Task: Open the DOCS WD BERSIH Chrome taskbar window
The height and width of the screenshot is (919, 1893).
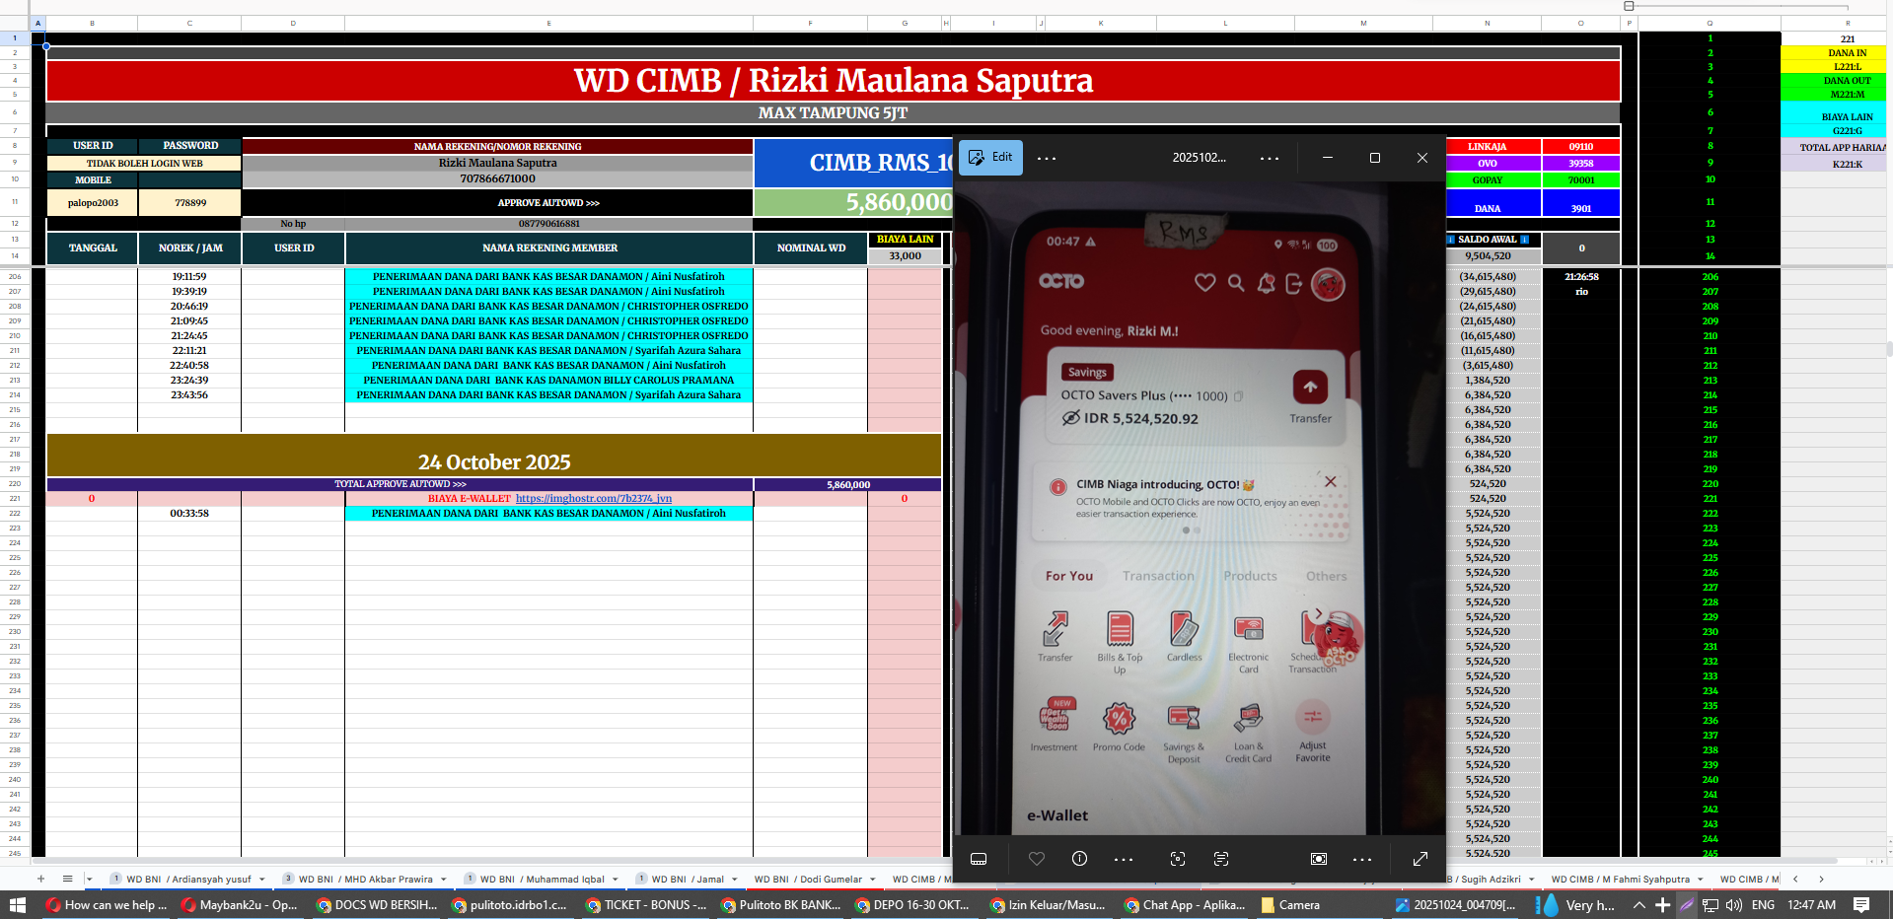Action: 376,904
